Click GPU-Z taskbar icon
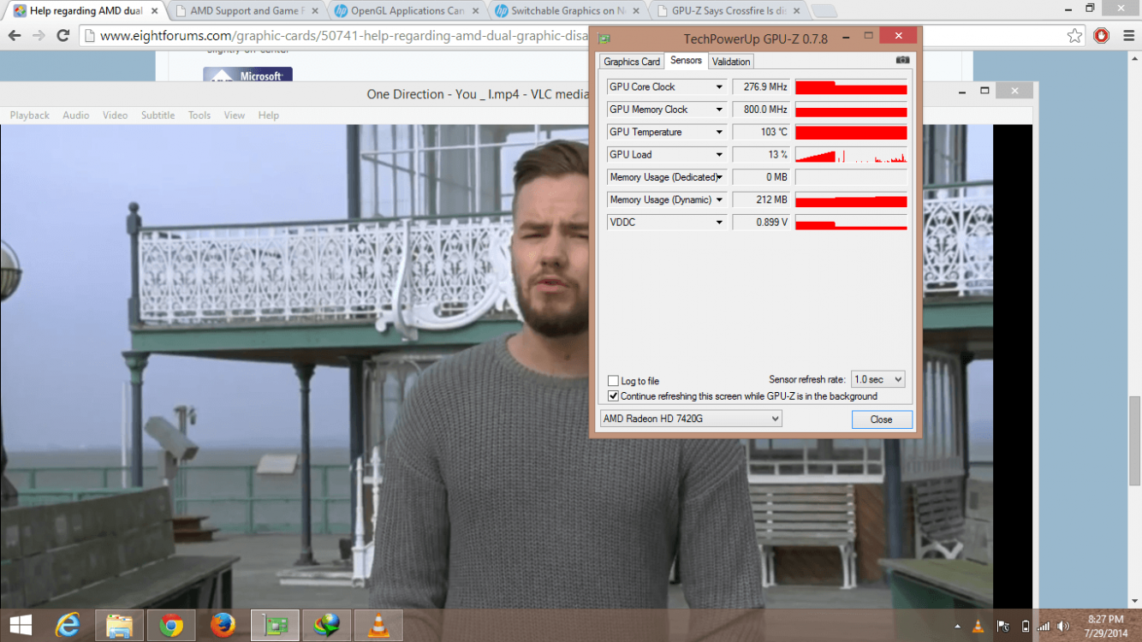This screenshot has height=642, width=1142. [x=275, y=626]
